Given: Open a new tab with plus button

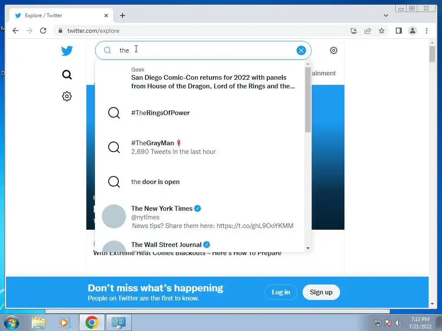Looking at the screenshot, I should tap(122, 16).
